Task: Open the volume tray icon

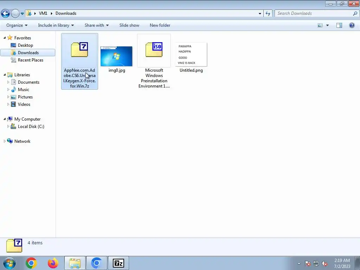Action: click(x=324, y=263)
